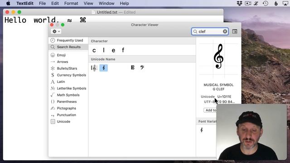Select the F clef bass symbol
This screenshot has height=163, width=290.
coord(142,67)
